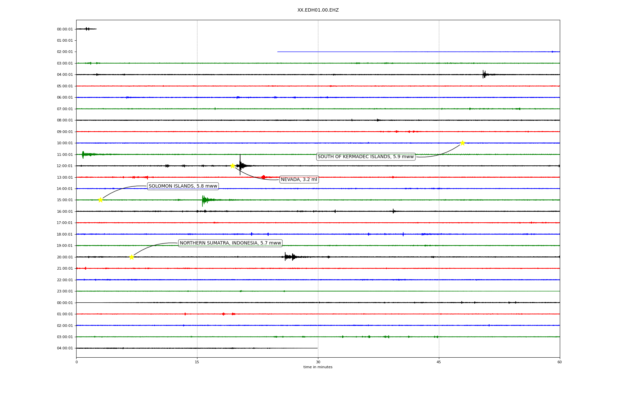Viewport: 636px width, 397px height.
Task: Click the 23:00:01 time label
Action: (x=65, y=291)
